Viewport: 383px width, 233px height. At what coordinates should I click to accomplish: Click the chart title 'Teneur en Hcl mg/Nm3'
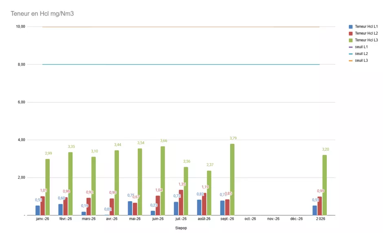(x=42, y=14)
